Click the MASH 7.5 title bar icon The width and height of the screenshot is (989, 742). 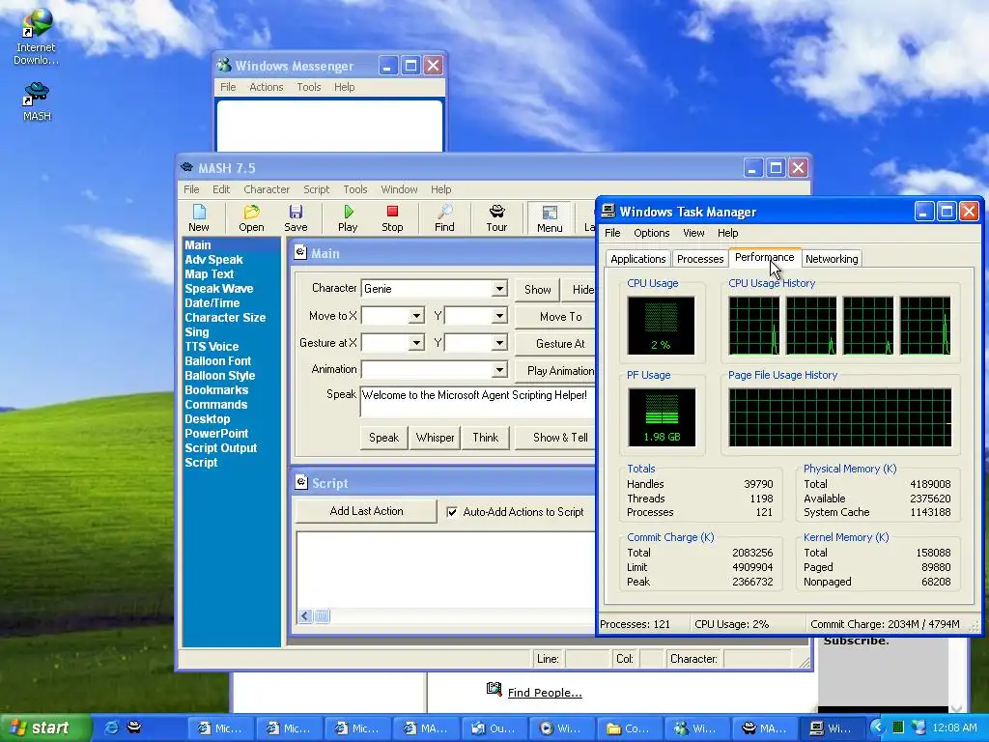[186, 168]
